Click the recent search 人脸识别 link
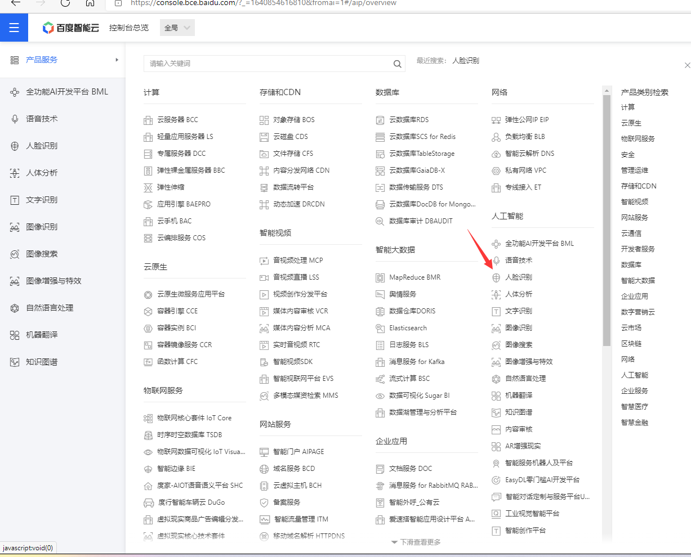 466,60
